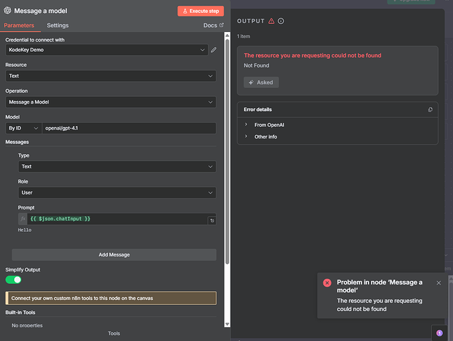
Task: Select the Parameters tab
Action: [x=19, y=25]
